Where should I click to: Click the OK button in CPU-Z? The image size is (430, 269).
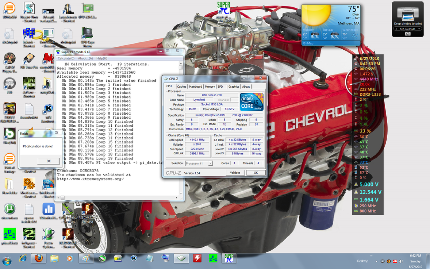coord(256,173)
